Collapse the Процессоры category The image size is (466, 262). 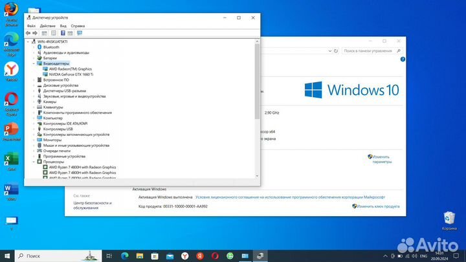pos(34,162)
